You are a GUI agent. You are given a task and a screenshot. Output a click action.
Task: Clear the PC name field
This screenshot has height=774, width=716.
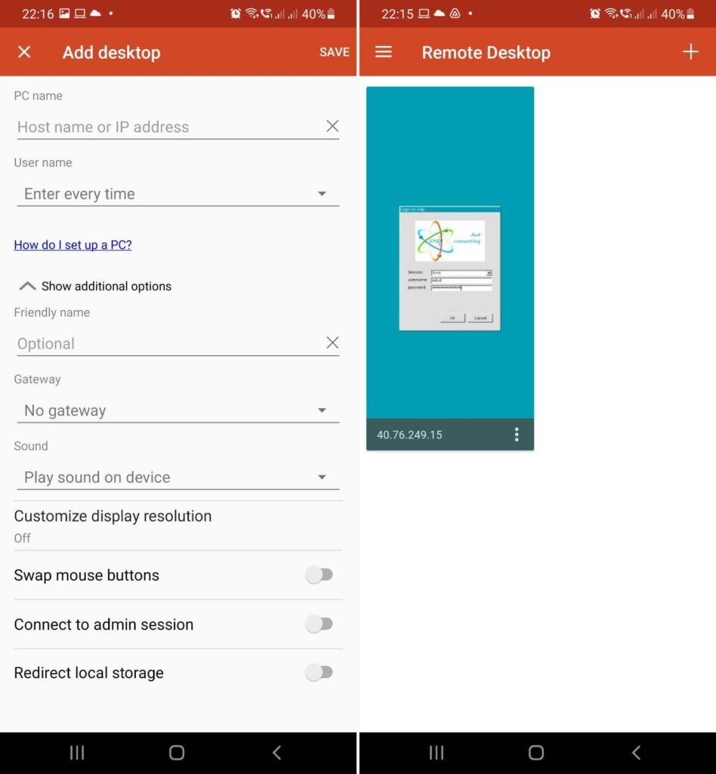click(332, 127)
